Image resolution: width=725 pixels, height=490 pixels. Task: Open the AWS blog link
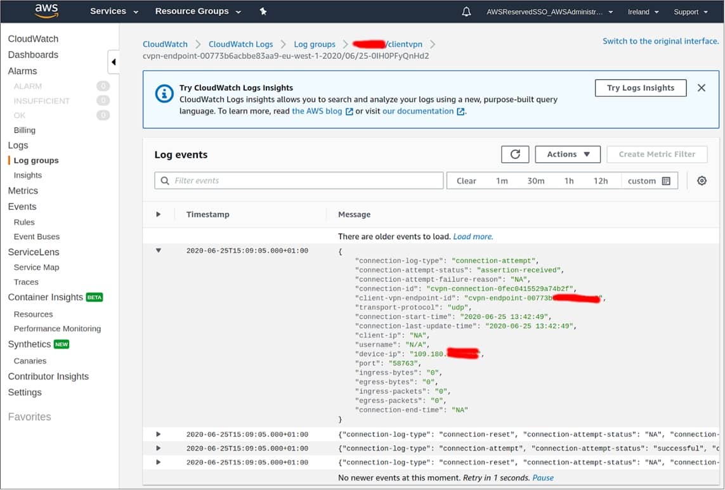tap(322, 112)
